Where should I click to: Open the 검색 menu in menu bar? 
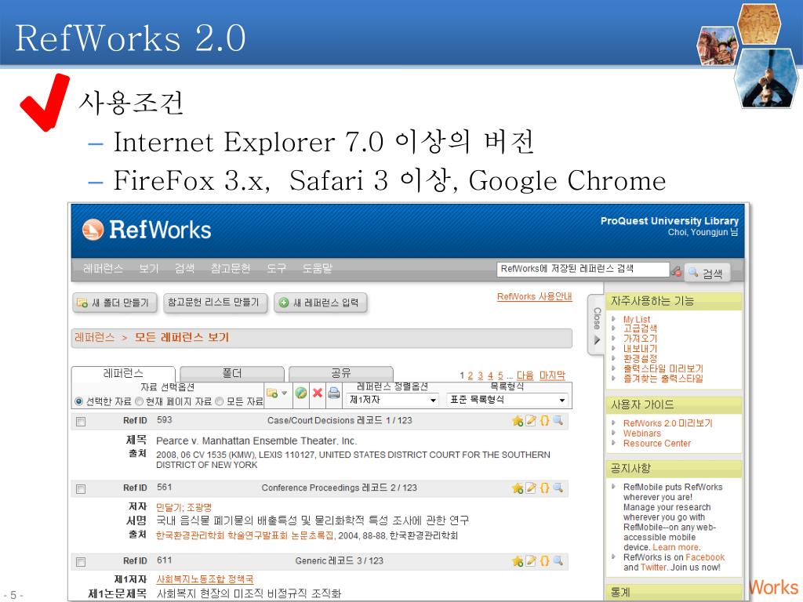point(184,269)
